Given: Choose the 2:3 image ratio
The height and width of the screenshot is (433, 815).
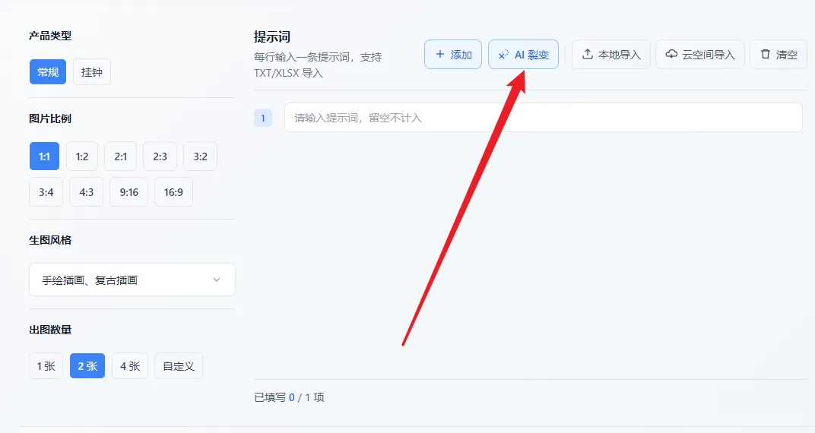Looking at the screenshot, I should click(160, 156).
